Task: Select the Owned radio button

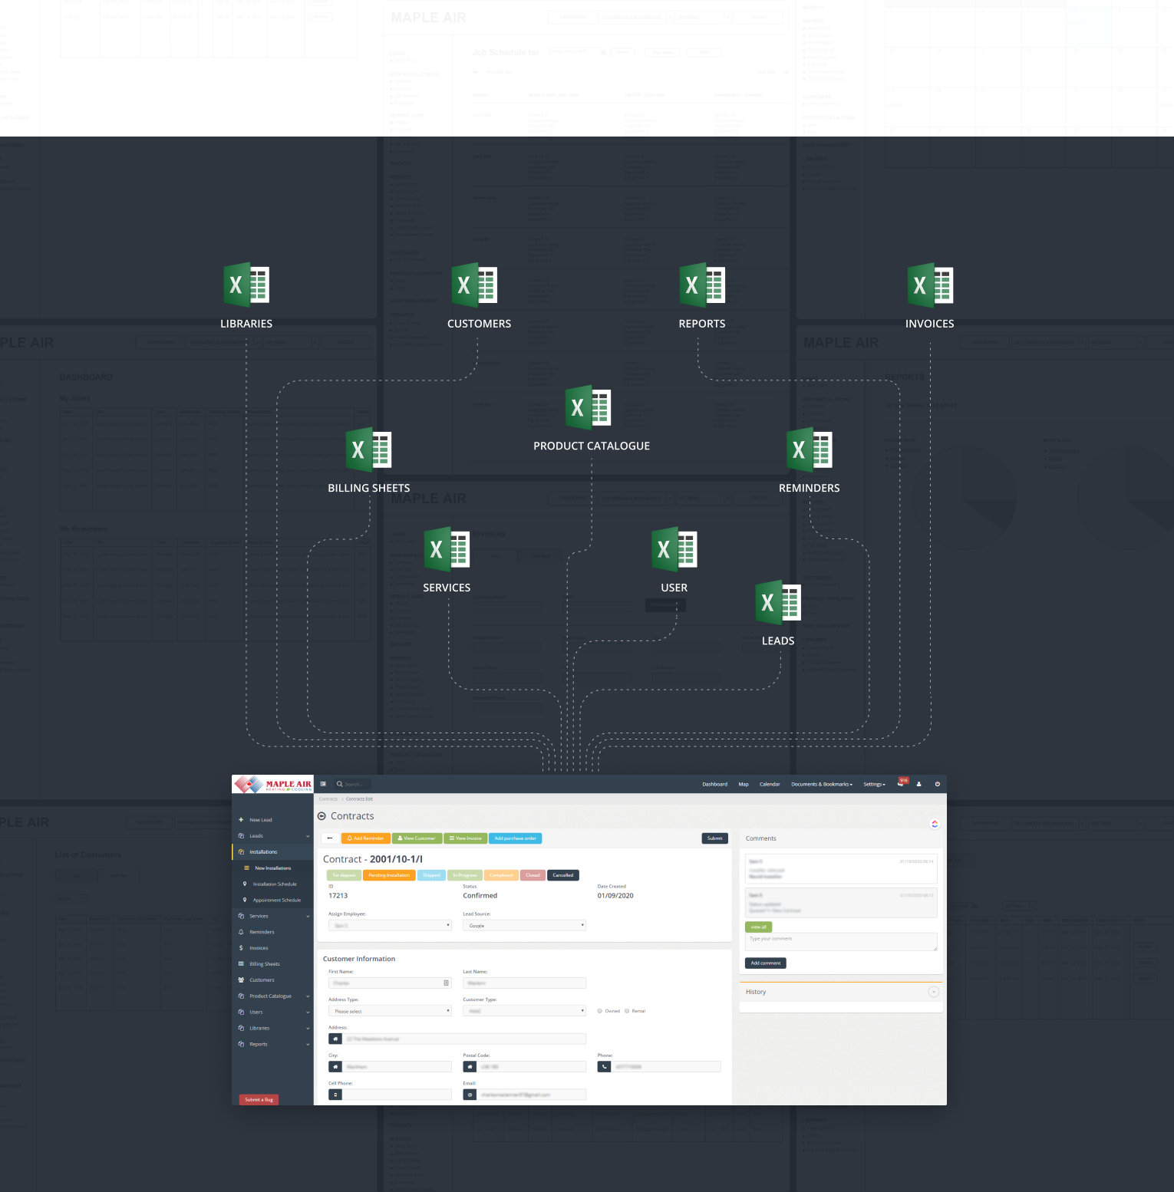Action: point(600,1011)
